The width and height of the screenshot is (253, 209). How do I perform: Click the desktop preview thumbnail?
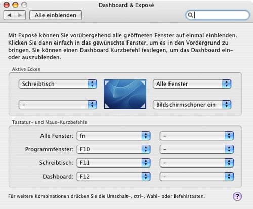(125, 95)
